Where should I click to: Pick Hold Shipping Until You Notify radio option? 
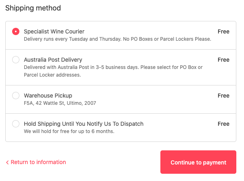16,124
